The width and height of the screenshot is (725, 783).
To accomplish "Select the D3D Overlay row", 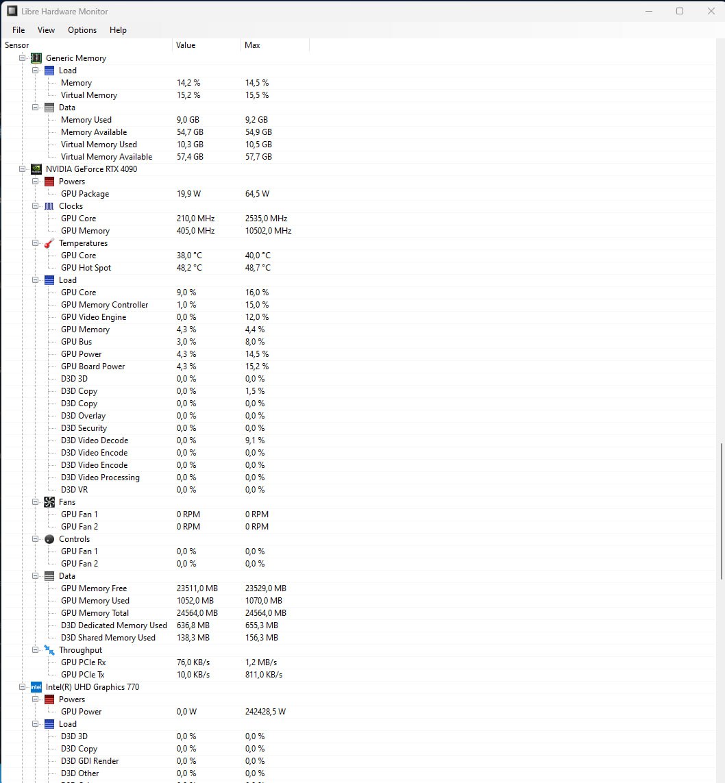I will tap(358, 415).
